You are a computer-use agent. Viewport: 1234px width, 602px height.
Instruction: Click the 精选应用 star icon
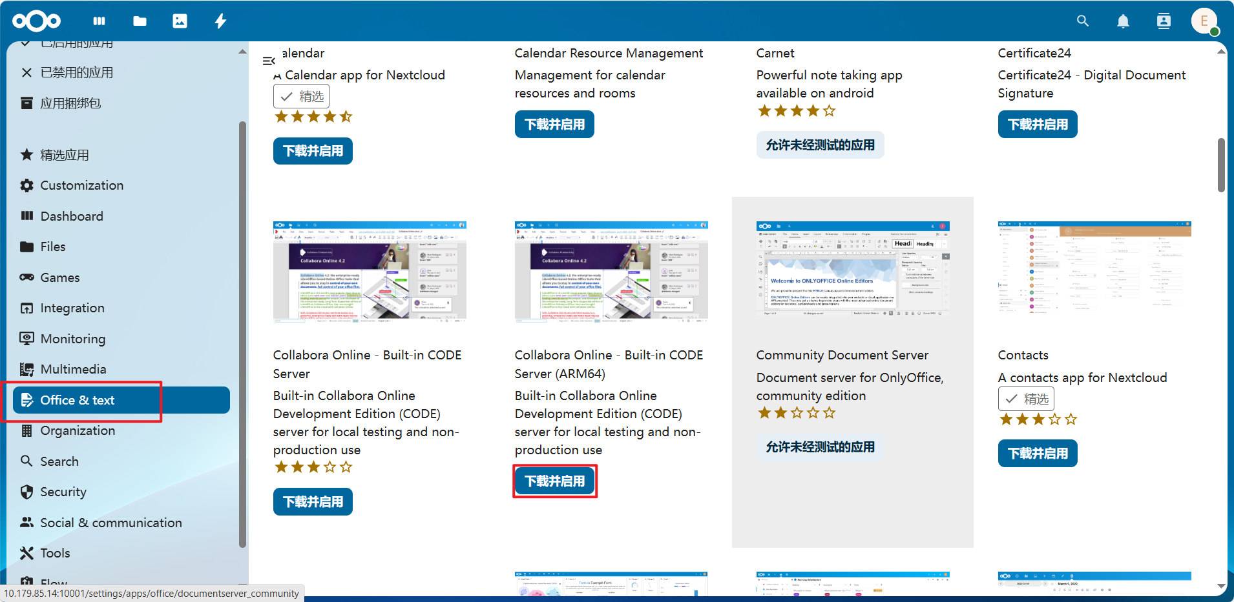(26, 155)
